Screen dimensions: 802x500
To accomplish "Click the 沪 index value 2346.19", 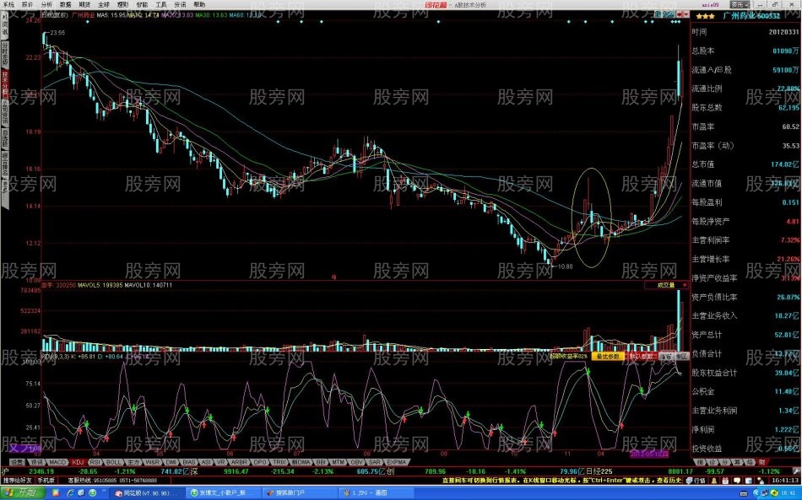I will pos(41,471).
